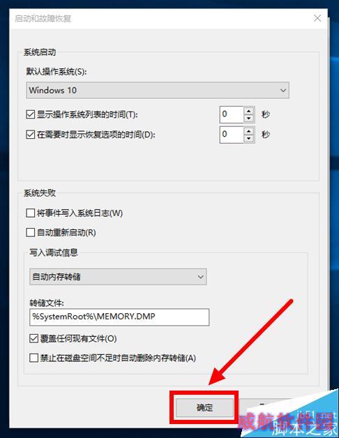This screenshot has width=339, height=438.
Task: Click the 确定 button
Action: [x=204, y=407]
